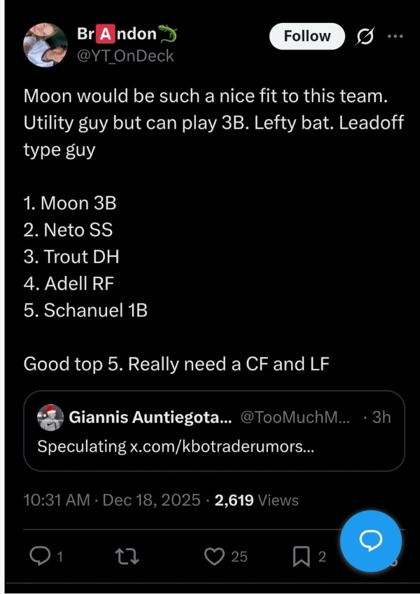Open the three-dot more options menu
420x594 pixels.
[394, 36]
